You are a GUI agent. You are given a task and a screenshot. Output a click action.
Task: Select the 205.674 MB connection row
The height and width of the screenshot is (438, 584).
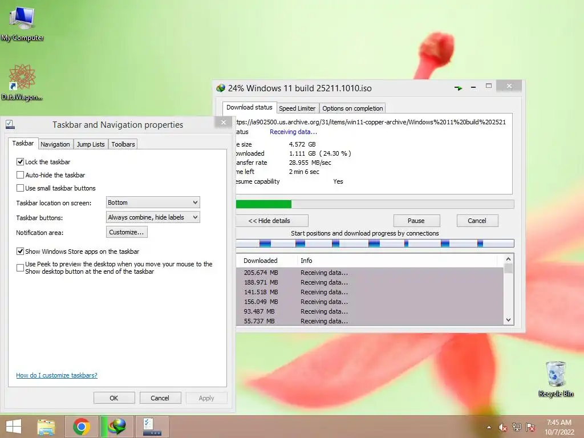pos(370,273)
